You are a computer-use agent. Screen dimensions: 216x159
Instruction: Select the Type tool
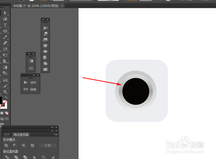point(5,25)
